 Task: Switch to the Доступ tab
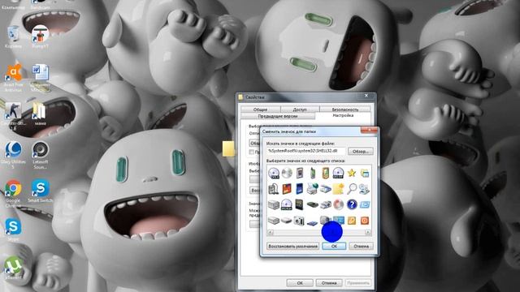300,109
